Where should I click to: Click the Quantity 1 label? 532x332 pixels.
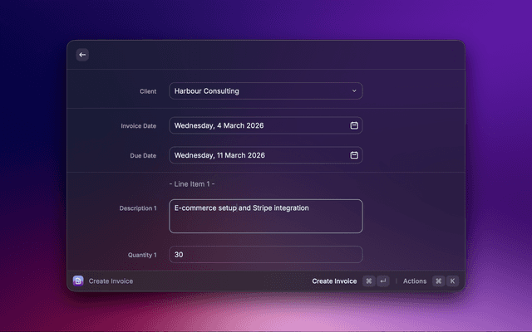point(140,255)
